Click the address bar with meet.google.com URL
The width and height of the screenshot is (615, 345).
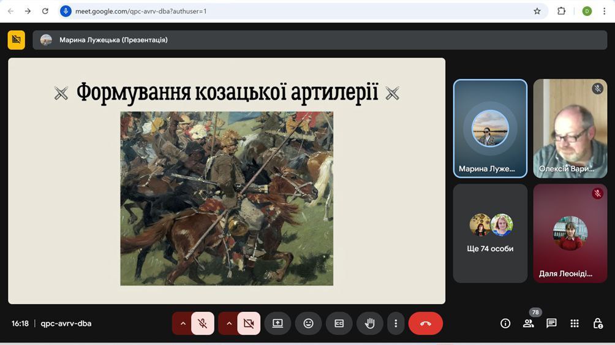(294, 11)
